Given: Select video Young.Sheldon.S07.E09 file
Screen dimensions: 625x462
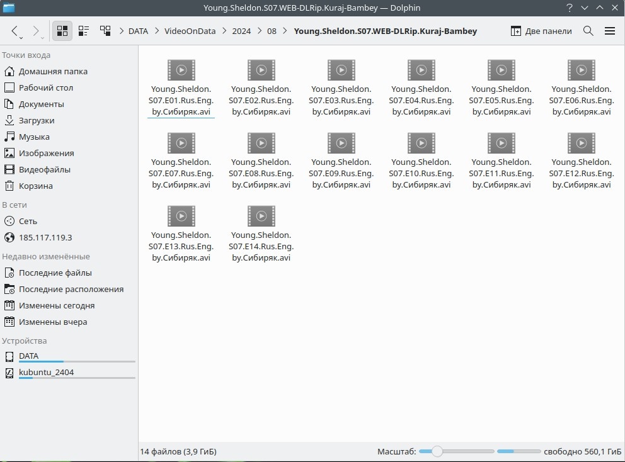Looking at the screenshot, I should [x=341, y=161].
